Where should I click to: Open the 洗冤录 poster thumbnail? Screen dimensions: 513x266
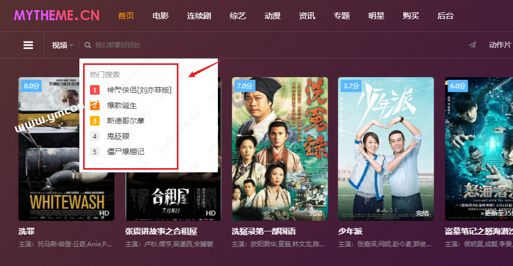point(280,149)
